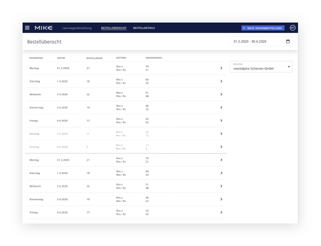321x246 pixels.
Task: Click the arrow on the first Montag row
Action: click(x=221, y=68)
